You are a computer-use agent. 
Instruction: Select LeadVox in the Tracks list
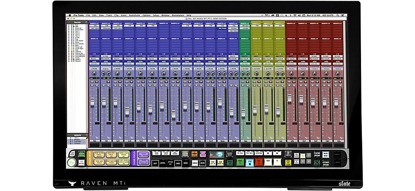pyautogui.click(x=78, y=51)
